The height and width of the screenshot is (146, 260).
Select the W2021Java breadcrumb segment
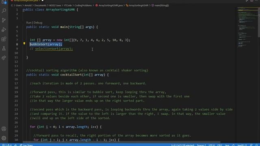pyautogui.click(x=55, y=5)
